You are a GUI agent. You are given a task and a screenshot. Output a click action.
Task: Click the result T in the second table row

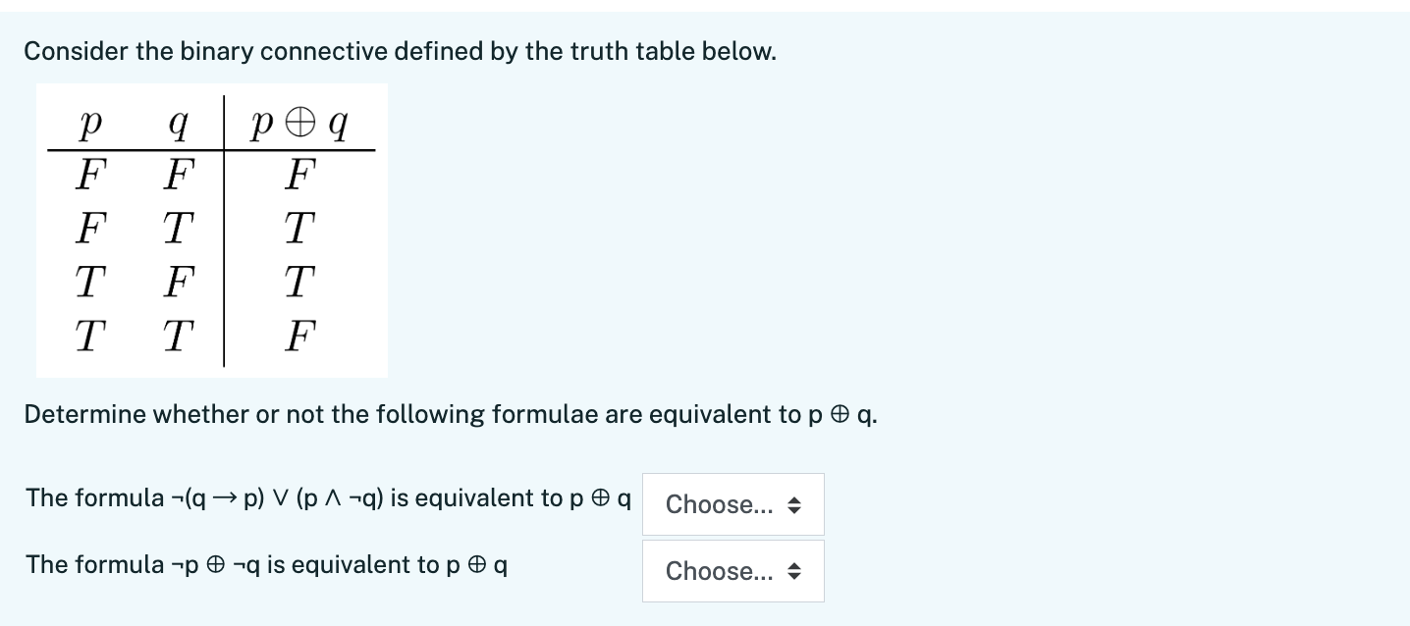coord(299,232)
